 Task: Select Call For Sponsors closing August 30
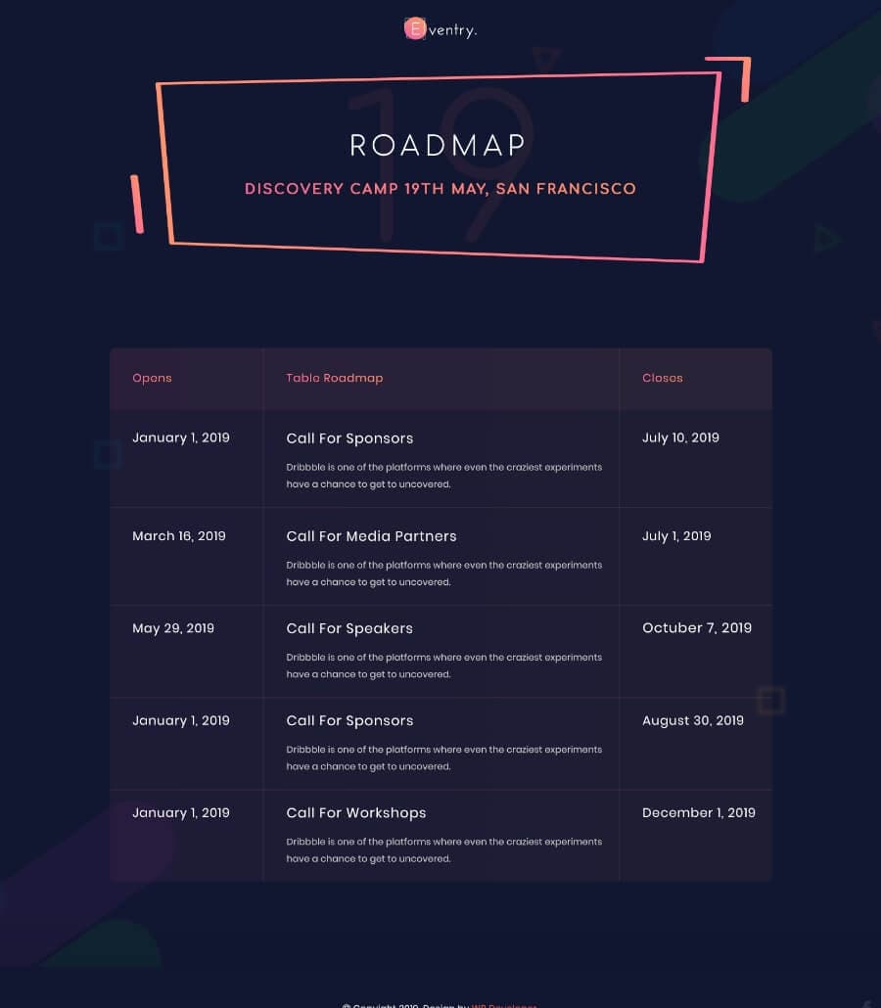[349, 721]
